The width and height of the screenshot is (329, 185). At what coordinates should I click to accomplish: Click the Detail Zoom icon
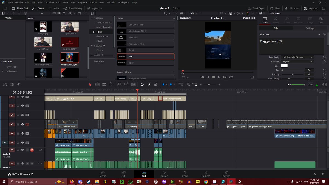click(x=188, y=84)
